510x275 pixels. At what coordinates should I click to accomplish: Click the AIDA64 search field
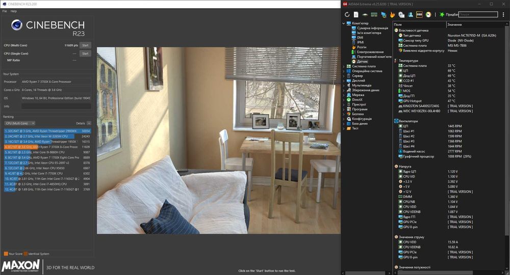478,14
